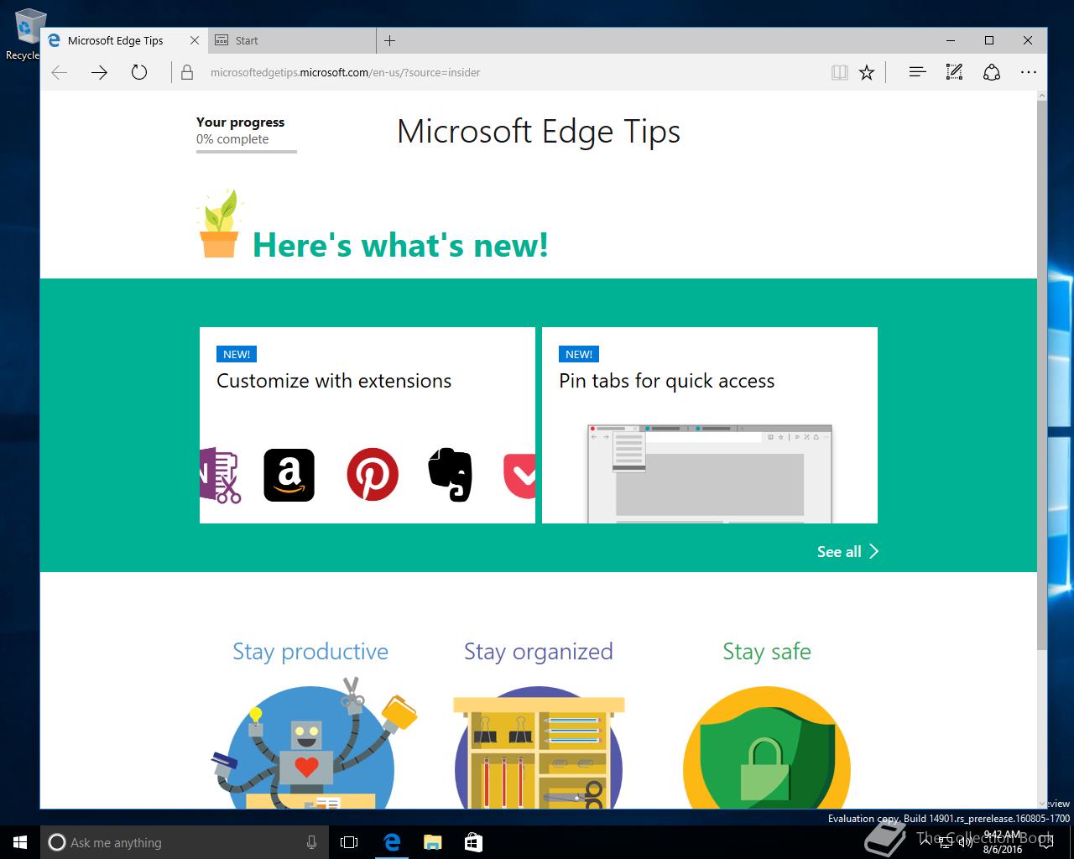Screen dimensions: 1074x859
Task: Open the More actions ellipsis menu
Action: click(x=1029, y=73)
